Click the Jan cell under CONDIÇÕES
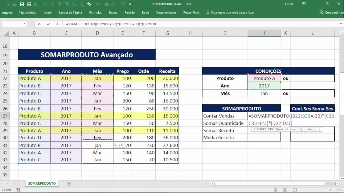The height and width of the screenshot is (193, 344). pyautogui.click(x=264, y=93)
